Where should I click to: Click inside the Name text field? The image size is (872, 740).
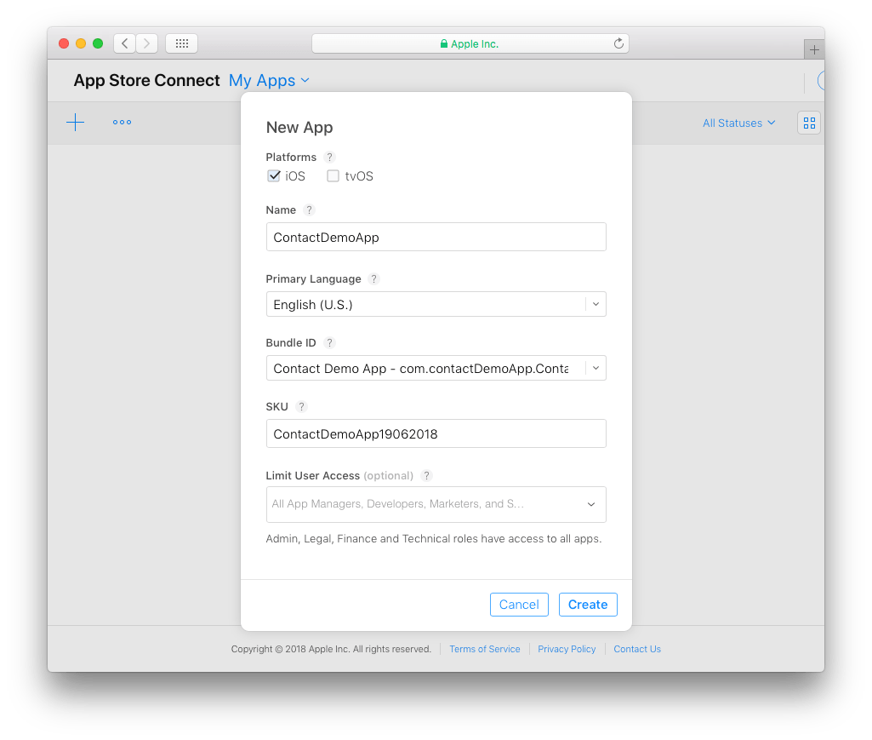click(x=436, y=237)
